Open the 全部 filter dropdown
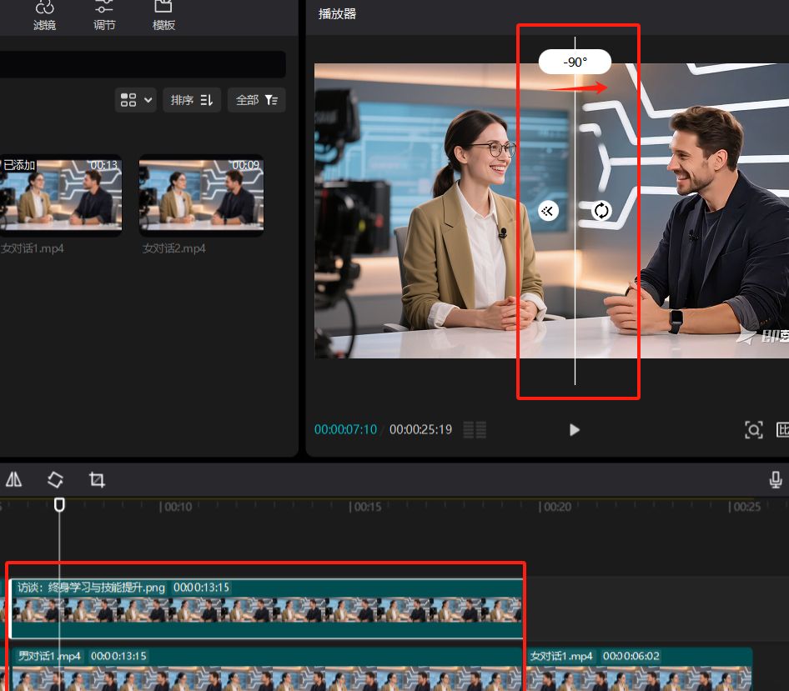This screenshot has height=691, width=789. tap(257, 100)
